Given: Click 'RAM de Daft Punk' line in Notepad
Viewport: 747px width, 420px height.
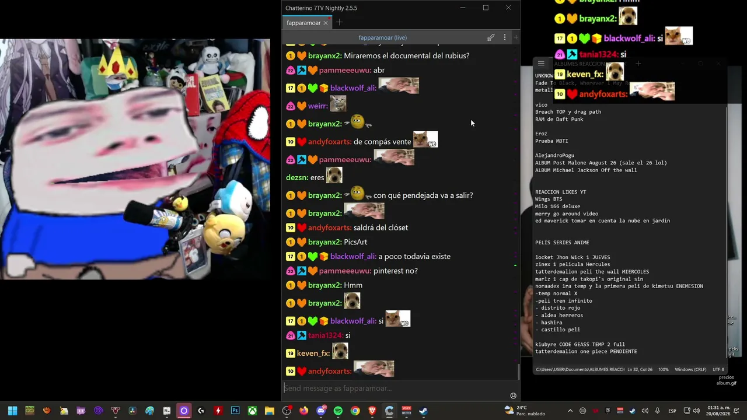Looking at the screenshot, I should [559, 120].
